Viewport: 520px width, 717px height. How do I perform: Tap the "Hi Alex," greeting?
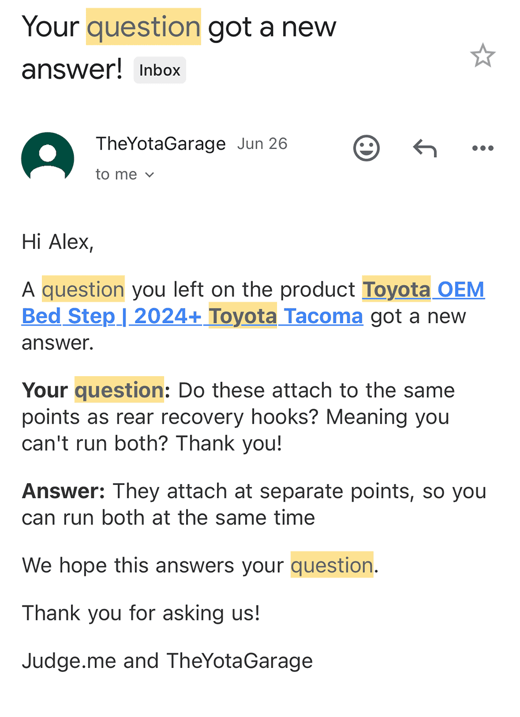coord(58,242)
